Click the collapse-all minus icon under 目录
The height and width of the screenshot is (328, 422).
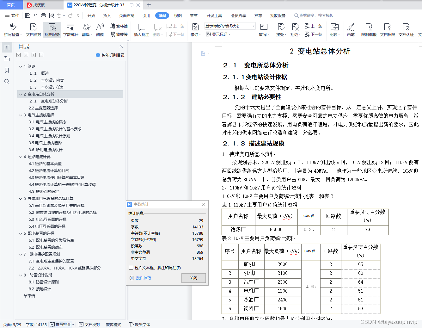coord(41,55)
